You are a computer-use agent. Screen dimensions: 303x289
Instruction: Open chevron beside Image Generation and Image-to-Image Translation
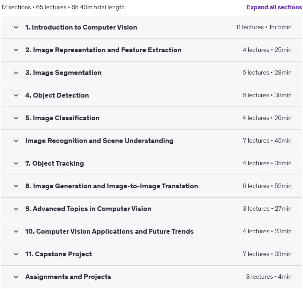click(x=16, y=186)
